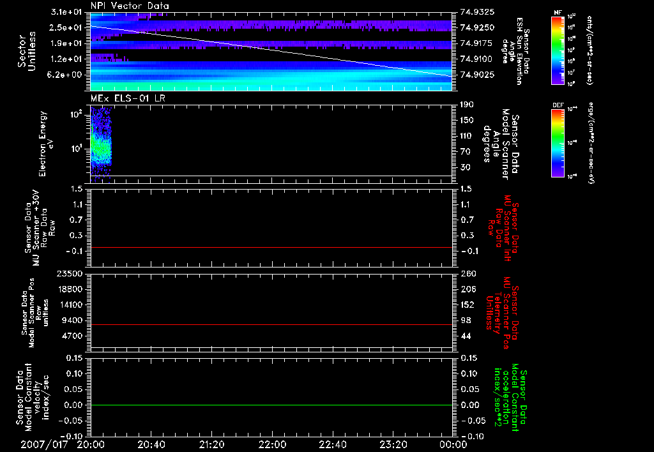Screen dimensions: 654x452
Task: Click the 260 telemetry position tick
Action: coord(468,273)
